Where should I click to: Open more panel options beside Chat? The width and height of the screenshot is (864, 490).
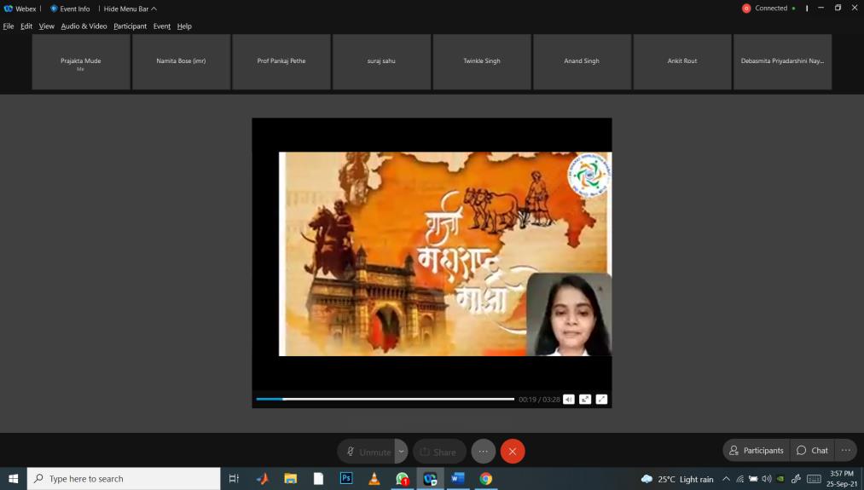click(846, 450)
